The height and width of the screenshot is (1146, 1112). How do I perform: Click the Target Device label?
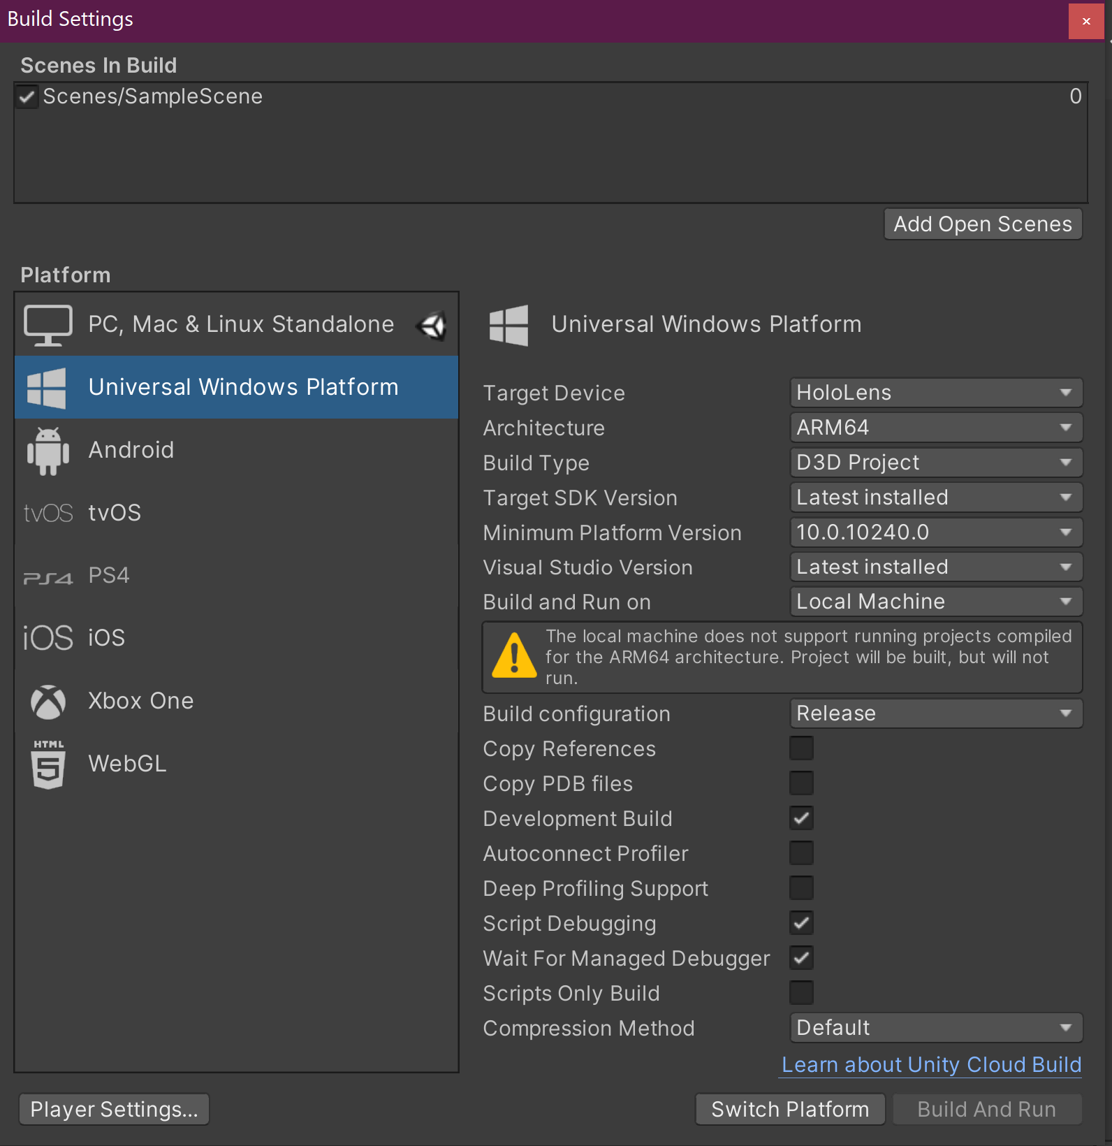pos(554,393)
